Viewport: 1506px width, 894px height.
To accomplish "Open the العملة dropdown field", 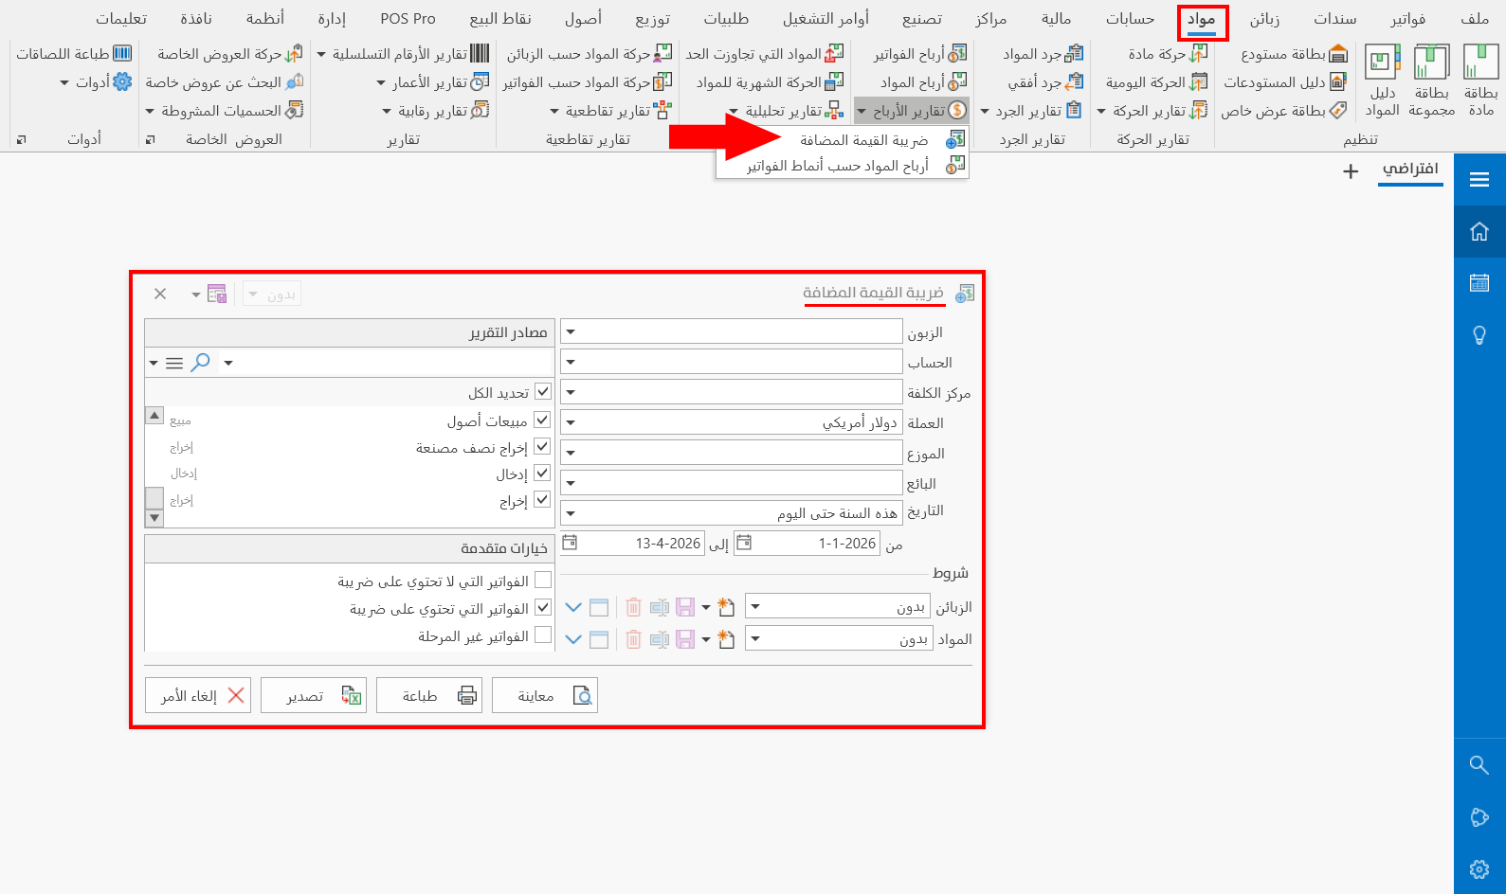I will tap(731, 421).
